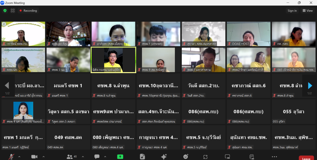Select video tile labeled ศพพ.7 มหาสารคาม

[x=203, y=60]
